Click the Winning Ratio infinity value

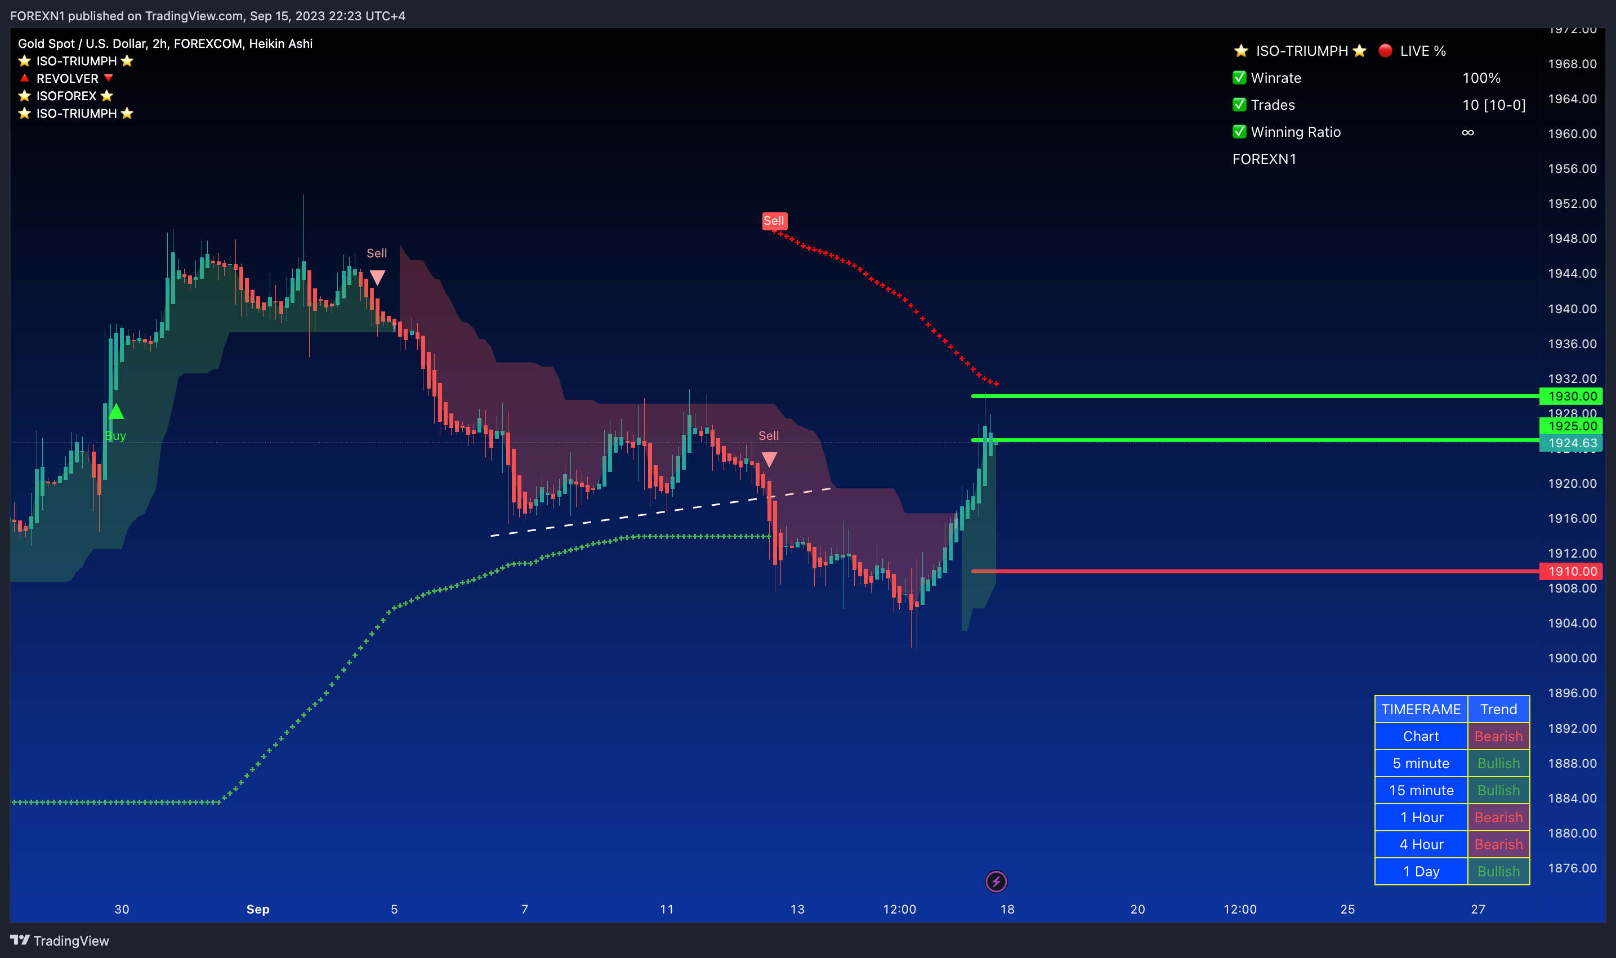(1467, 132)
